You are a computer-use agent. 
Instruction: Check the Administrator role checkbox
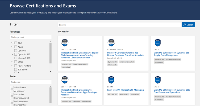[x=12, y=87]
